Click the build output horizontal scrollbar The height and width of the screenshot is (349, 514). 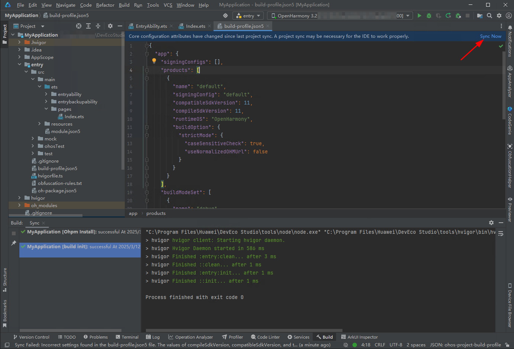pos(244,330)
